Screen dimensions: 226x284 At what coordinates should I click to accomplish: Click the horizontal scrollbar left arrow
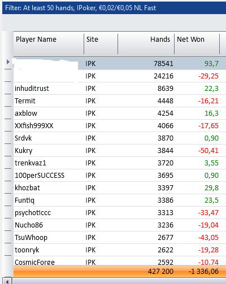pyautogui.click(x=7, y=281)
